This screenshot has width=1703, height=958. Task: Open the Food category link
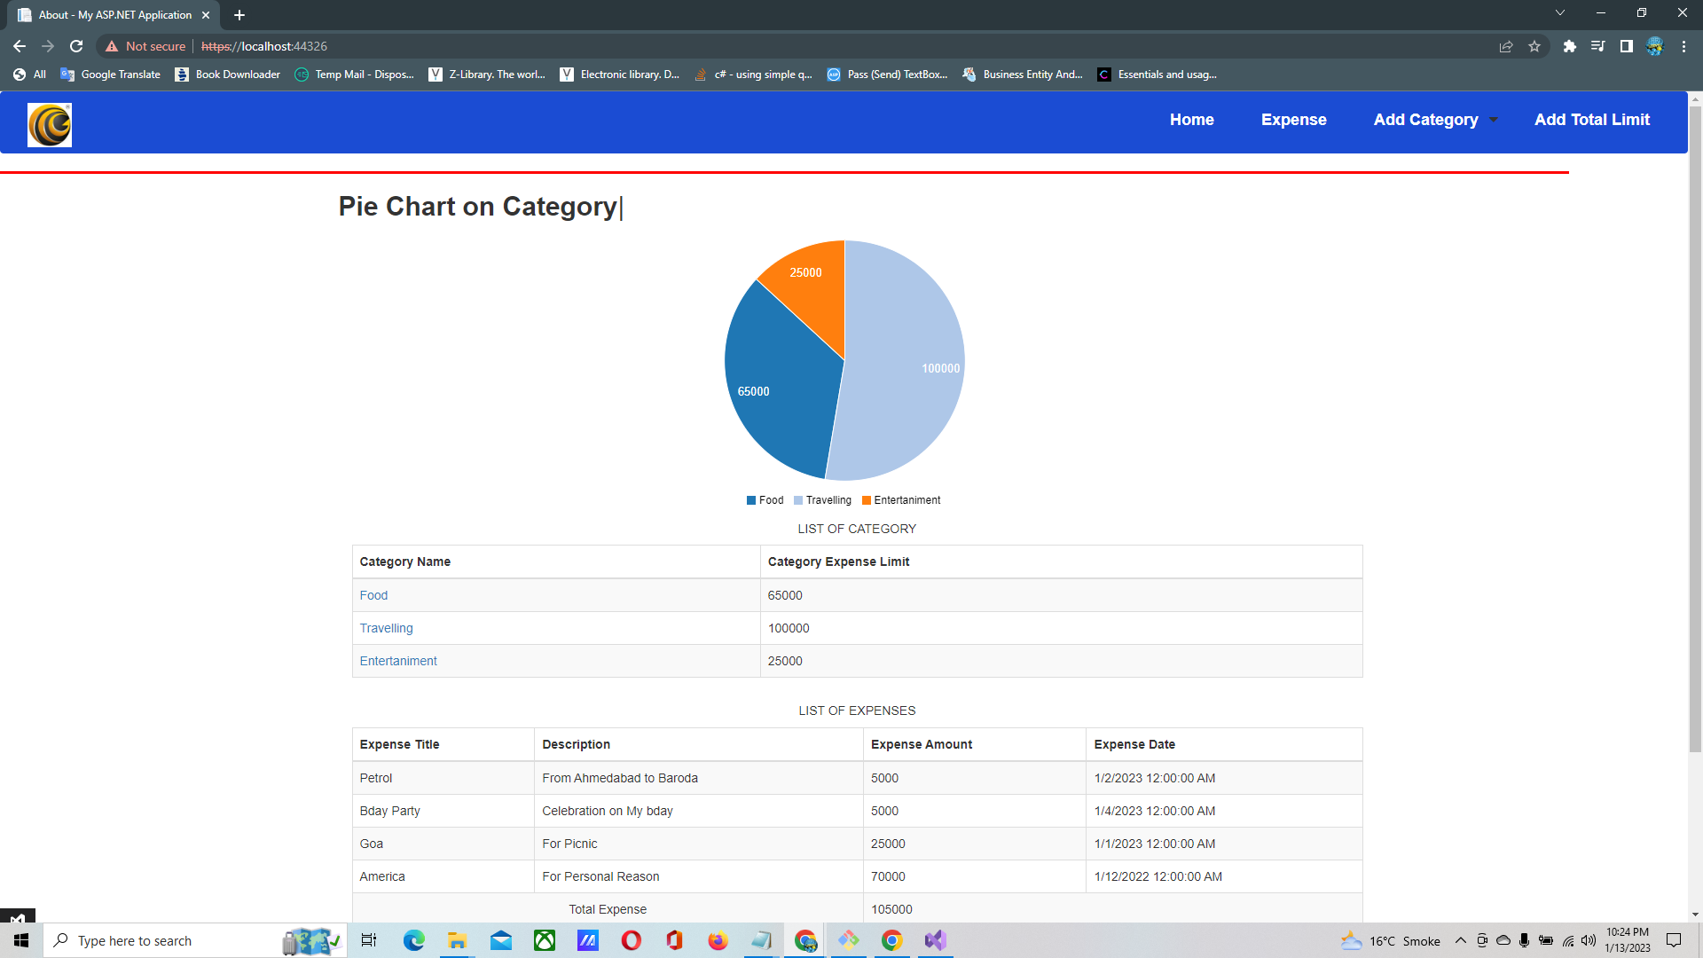pos(373,595)
